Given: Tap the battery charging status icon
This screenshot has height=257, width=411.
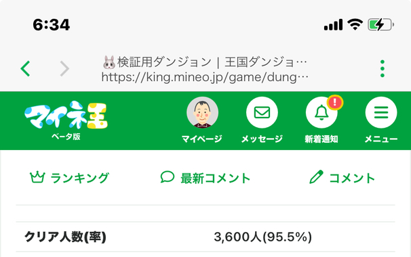Looking at the screenshot, I should tap(381, 25).
